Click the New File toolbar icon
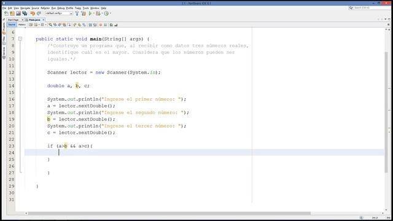This screenshot has height=221, width=393. pyautogui.click(x=6, y=14)
